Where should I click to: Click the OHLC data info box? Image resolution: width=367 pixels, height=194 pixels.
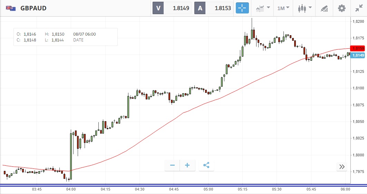[x=66, y=37]
